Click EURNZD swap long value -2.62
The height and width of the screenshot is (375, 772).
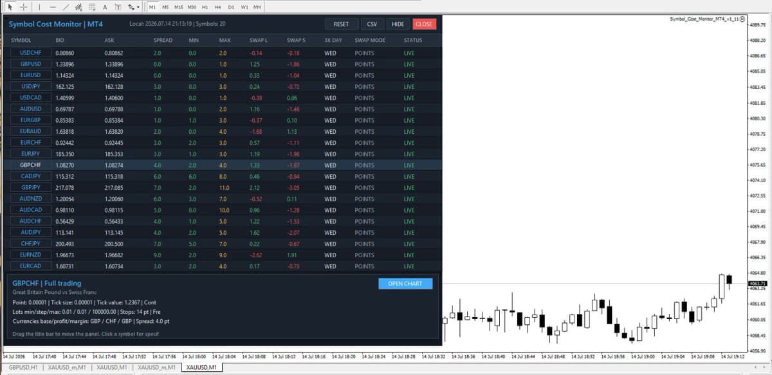click(255, 255)
